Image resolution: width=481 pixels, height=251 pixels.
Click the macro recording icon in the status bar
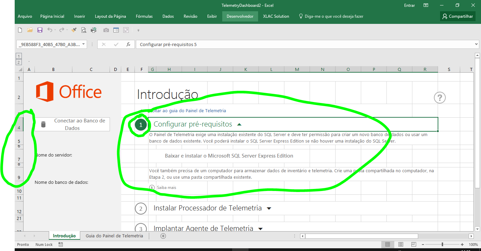(60, 245)
